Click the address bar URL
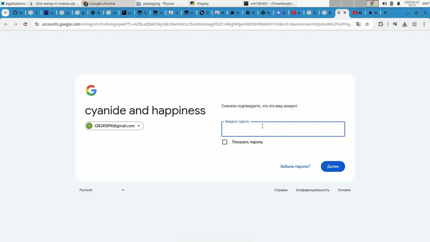 coord(197,24)
